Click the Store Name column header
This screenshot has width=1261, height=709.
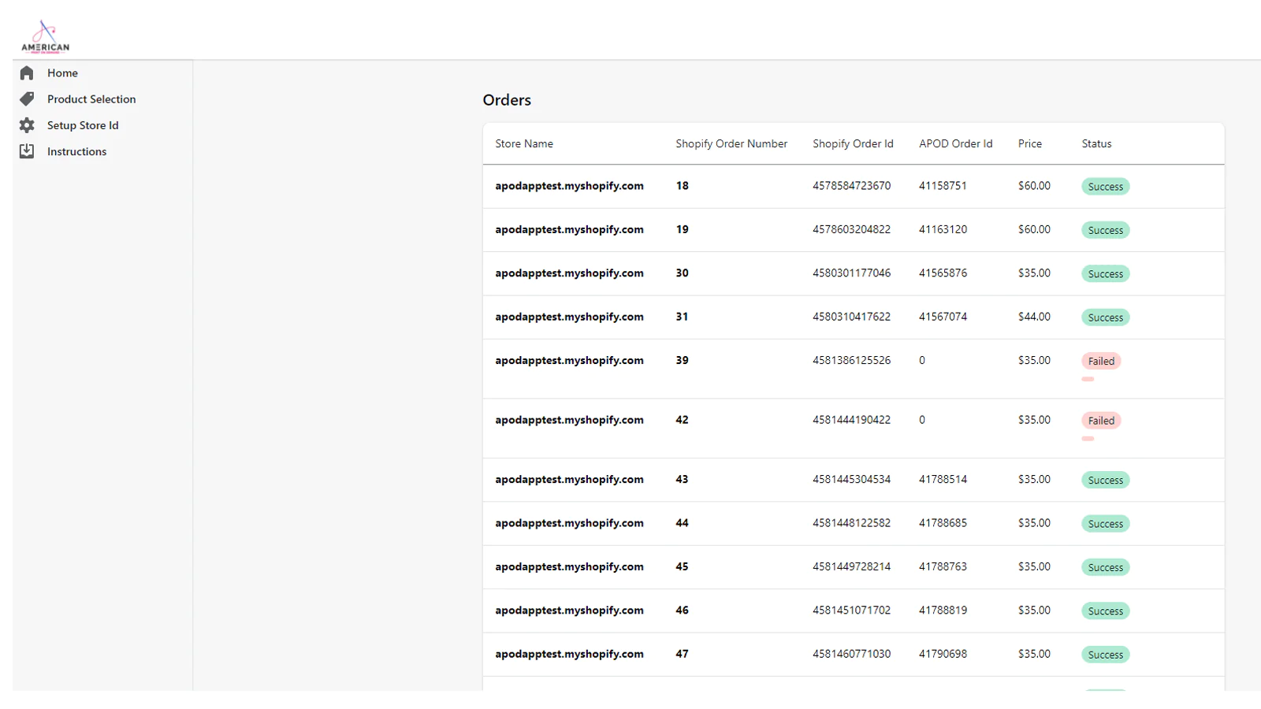[524, 143]
